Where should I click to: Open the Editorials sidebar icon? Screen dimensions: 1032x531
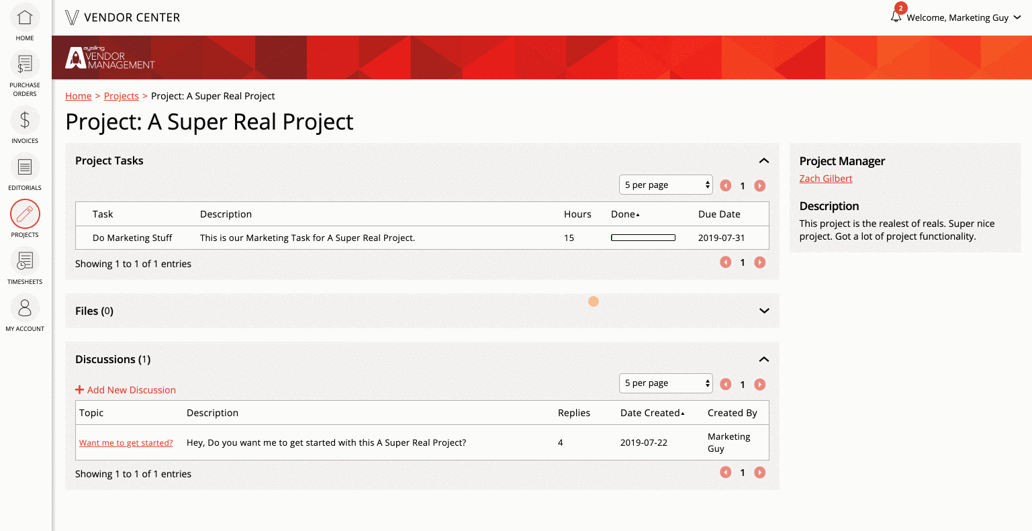tap(25, 167)
